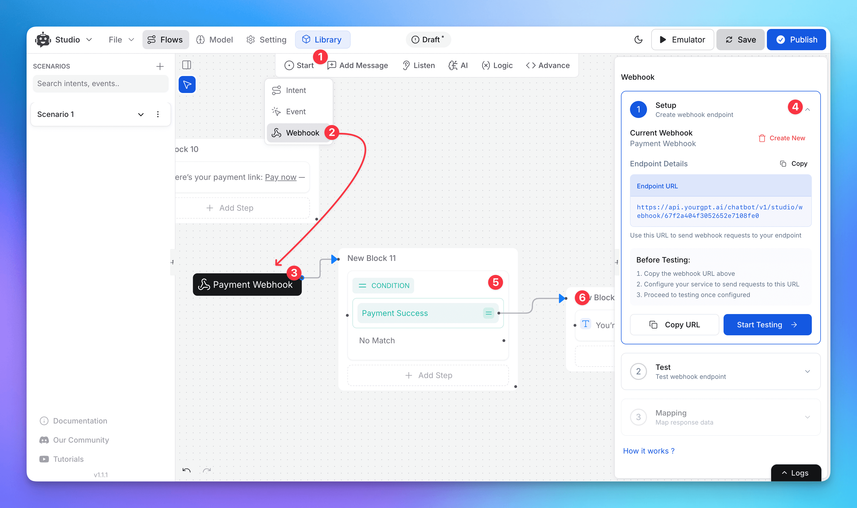The height and width of the screenshot is (508, 857).
Task: Click the Current Webhook name Payment Webhook
Action: pyautogui.click(x=663, y=144)
